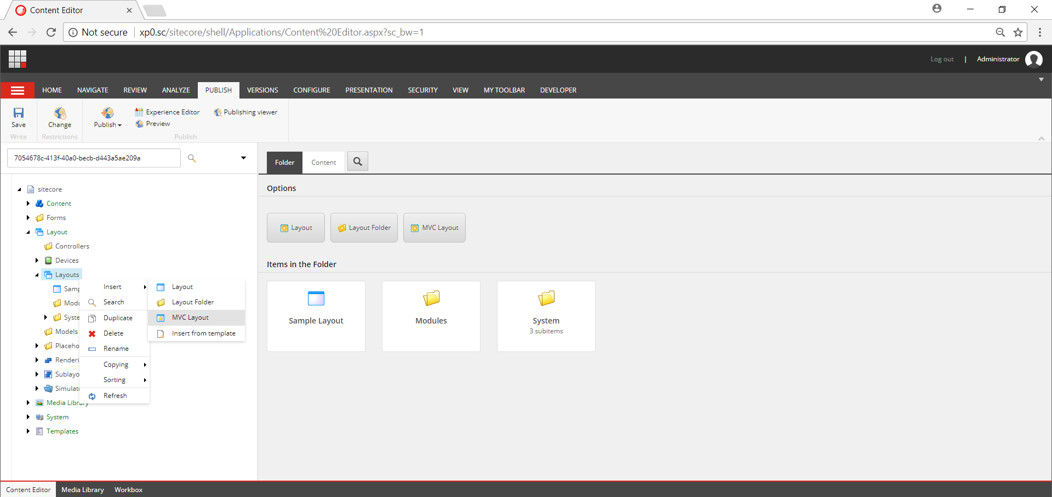Collapse the ribbon with the up chevron
1052x497 pixels.
point(1041,138)
